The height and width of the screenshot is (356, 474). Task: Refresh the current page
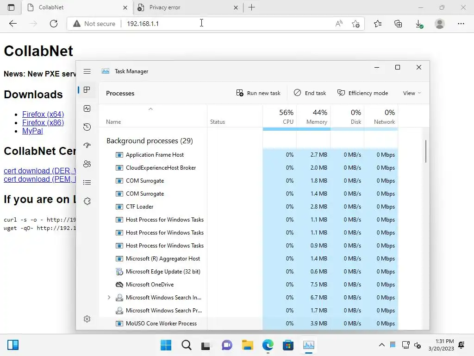click(x=54, y=24)
